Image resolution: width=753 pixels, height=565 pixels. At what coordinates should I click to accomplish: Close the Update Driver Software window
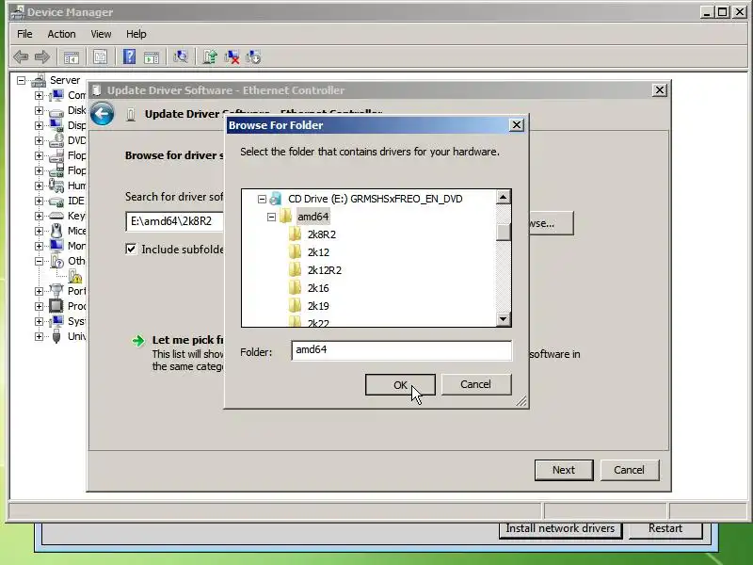(x=660, y=90)
